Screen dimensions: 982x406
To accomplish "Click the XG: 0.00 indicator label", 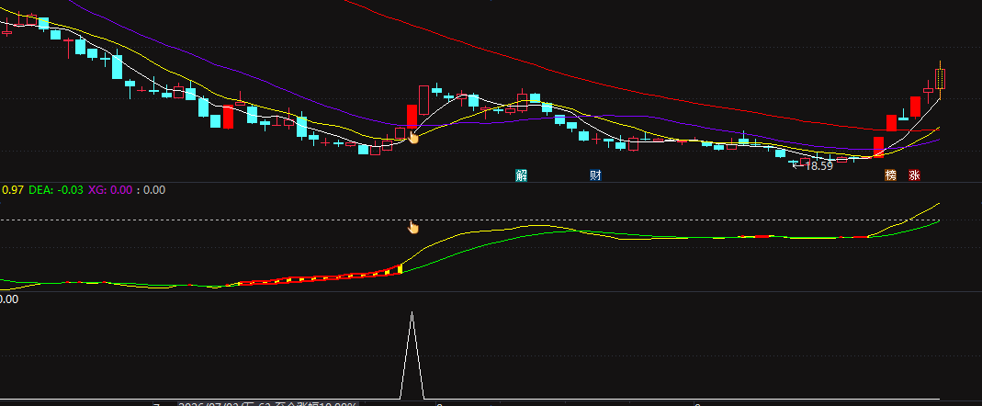I will [110, 190].
